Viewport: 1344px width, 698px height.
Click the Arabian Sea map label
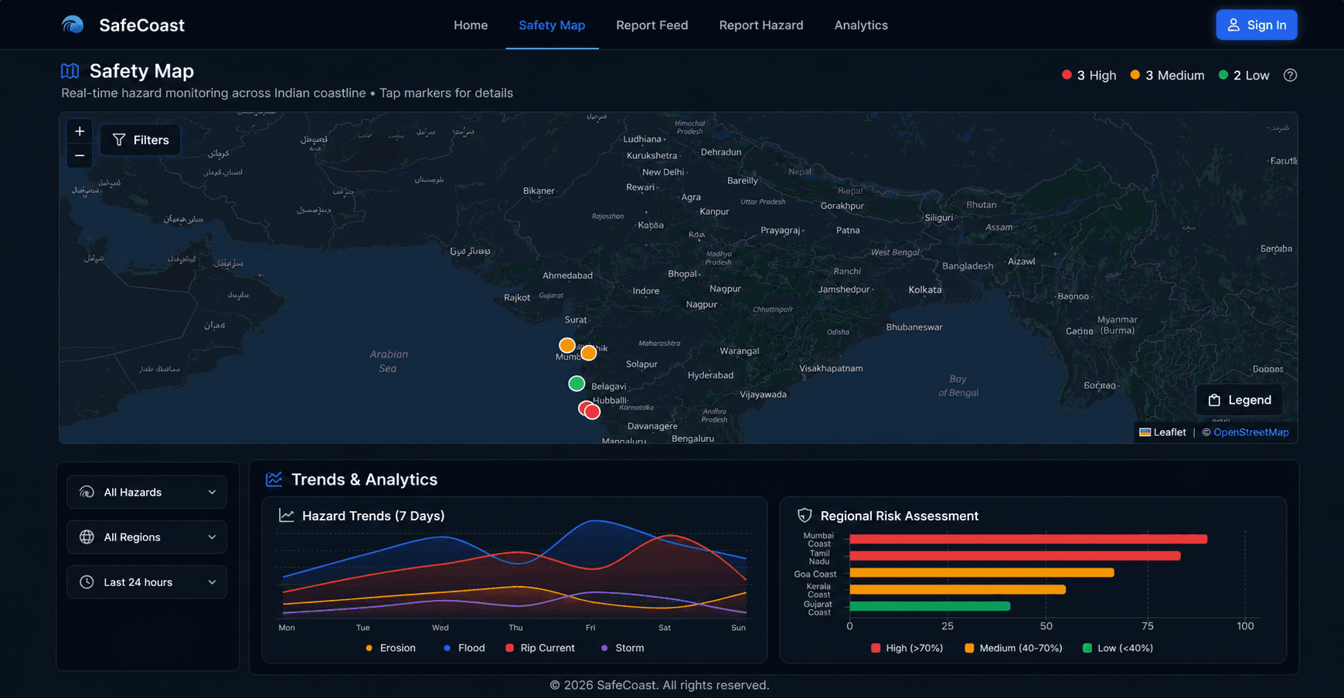click(x=389, y=361)
